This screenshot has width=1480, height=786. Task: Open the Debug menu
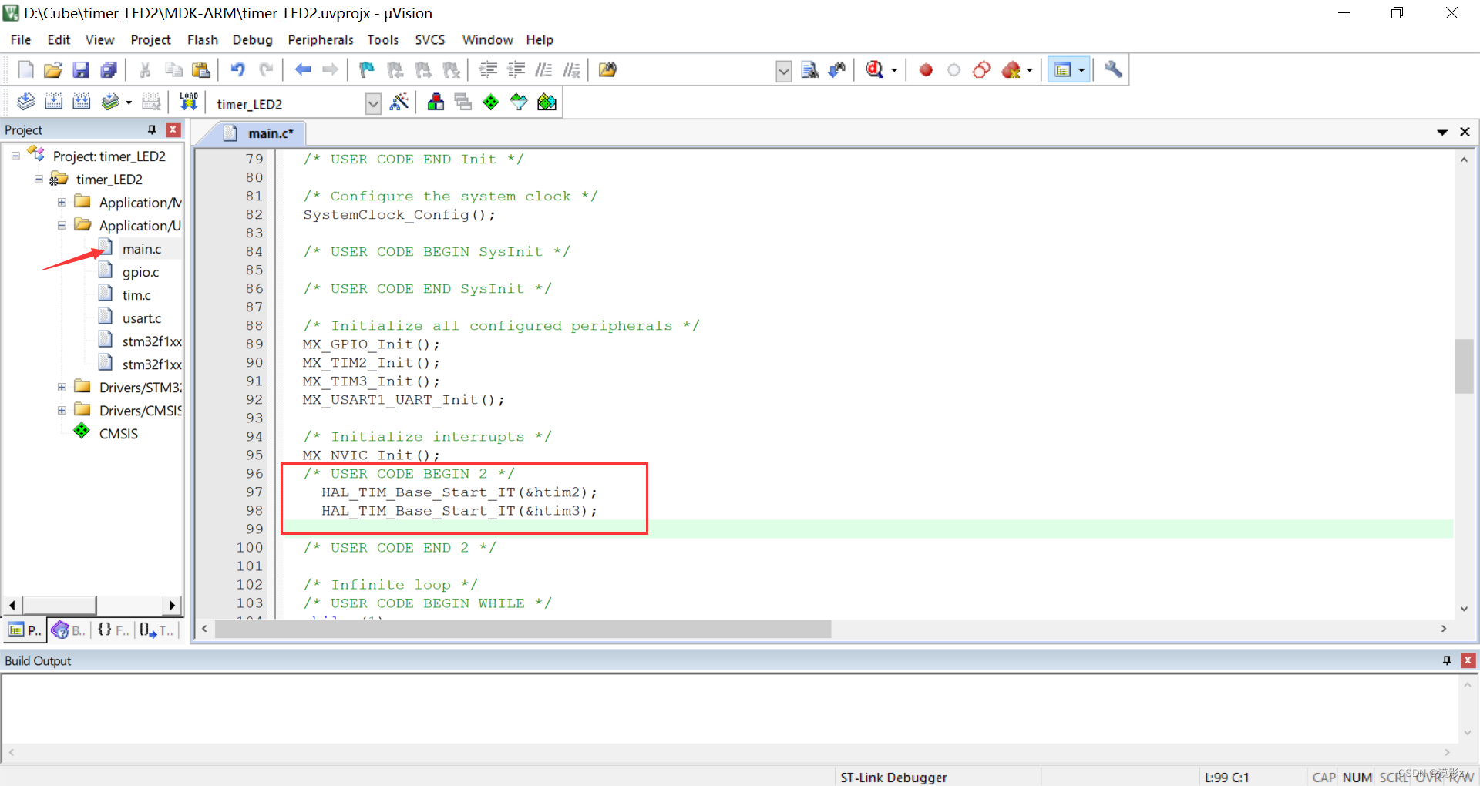(252, 40)
